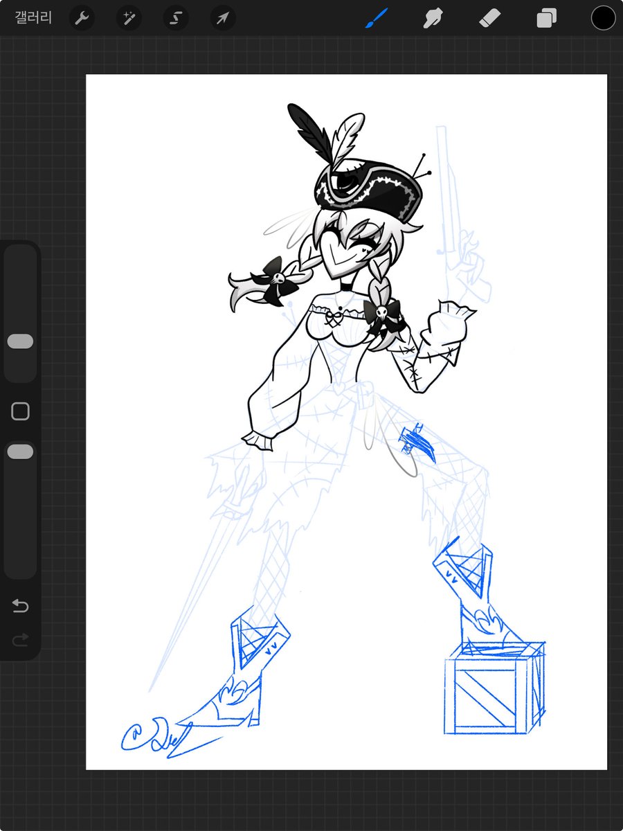Select the Selection S-ribbon tool

click(176, 19)
